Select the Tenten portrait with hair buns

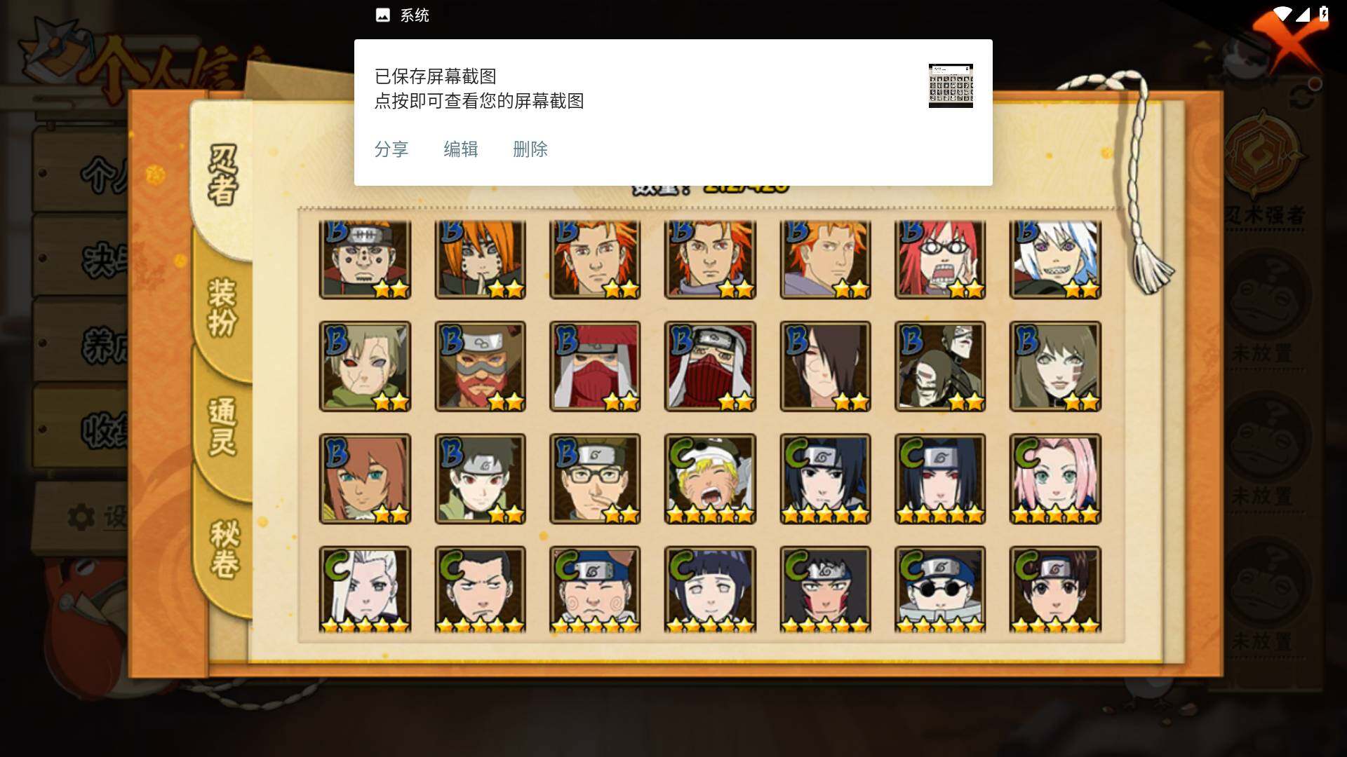click(1055, 589)
